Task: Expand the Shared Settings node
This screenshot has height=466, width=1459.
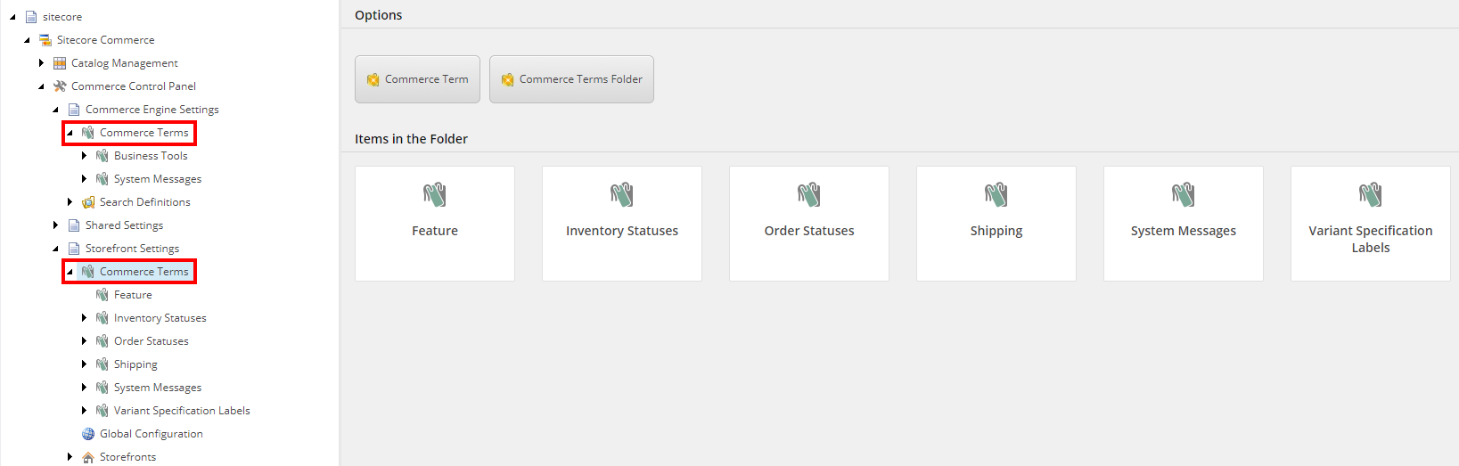Action: click(x=55, y=225)
